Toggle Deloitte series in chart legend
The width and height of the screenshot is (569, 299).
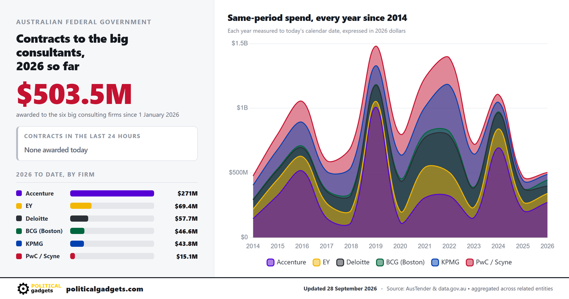coord(353,262)
